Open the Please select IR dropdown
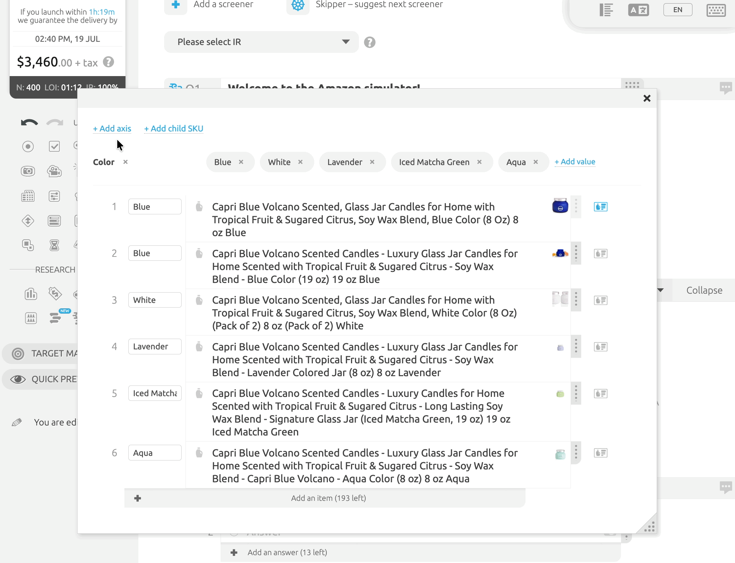The height and width of the screenshot is (563, 735). point(261,42)
